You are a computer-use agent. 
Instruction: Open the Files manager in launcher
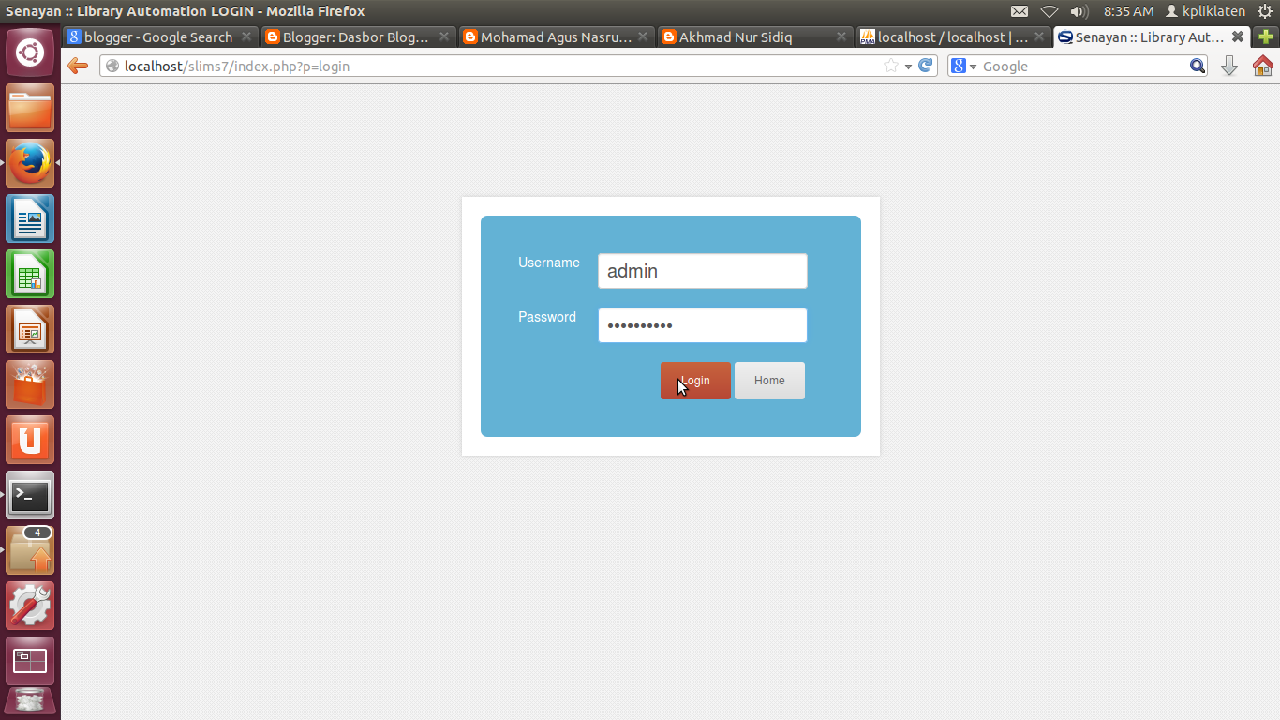tap(30, 108)
